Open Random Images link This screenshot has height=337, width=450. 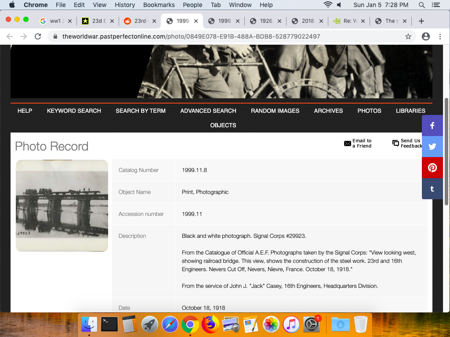[275, 111]
